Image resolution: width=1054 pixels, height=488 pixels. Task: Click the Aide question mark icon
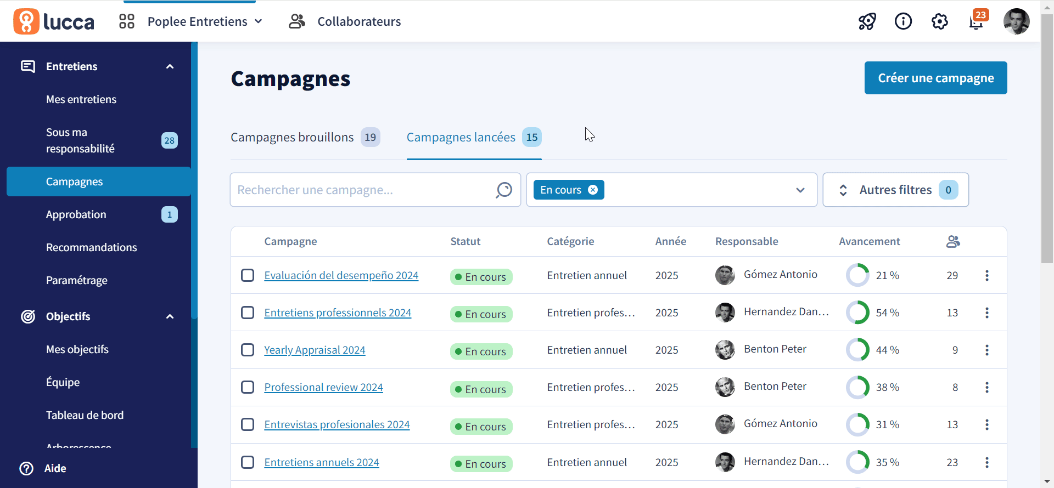pyautogui.click(x=26, y=468)
